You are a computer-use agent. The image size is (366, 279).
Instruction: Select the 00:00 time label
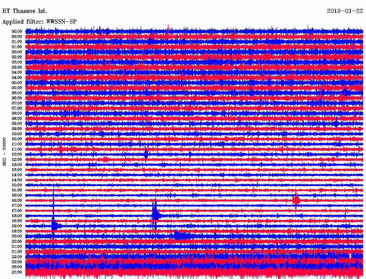coord(17,31)
